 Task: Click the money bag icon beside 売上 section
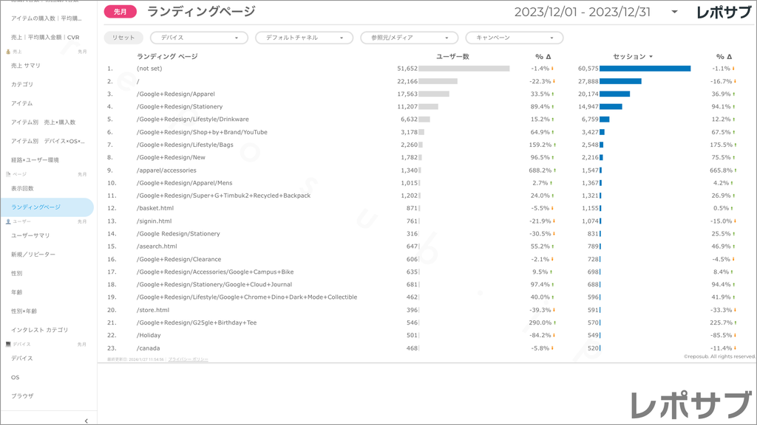click(x=8, y=52)
